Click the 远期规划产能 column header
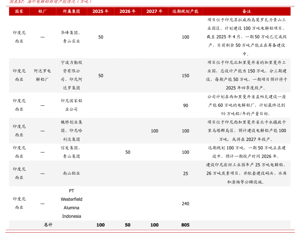The width and height of the screenshot is (296, 233). pyautogui.click(x=185, y=11)
